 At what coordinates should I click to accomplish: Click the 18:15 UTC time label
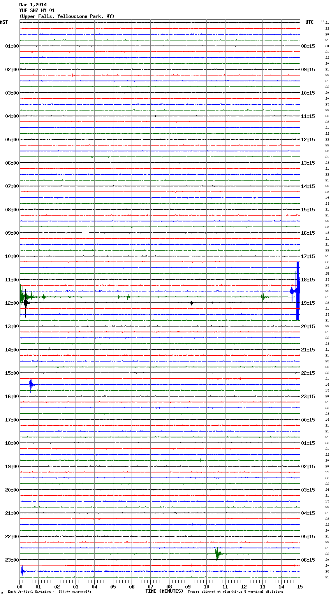click(x=308, y=280)
